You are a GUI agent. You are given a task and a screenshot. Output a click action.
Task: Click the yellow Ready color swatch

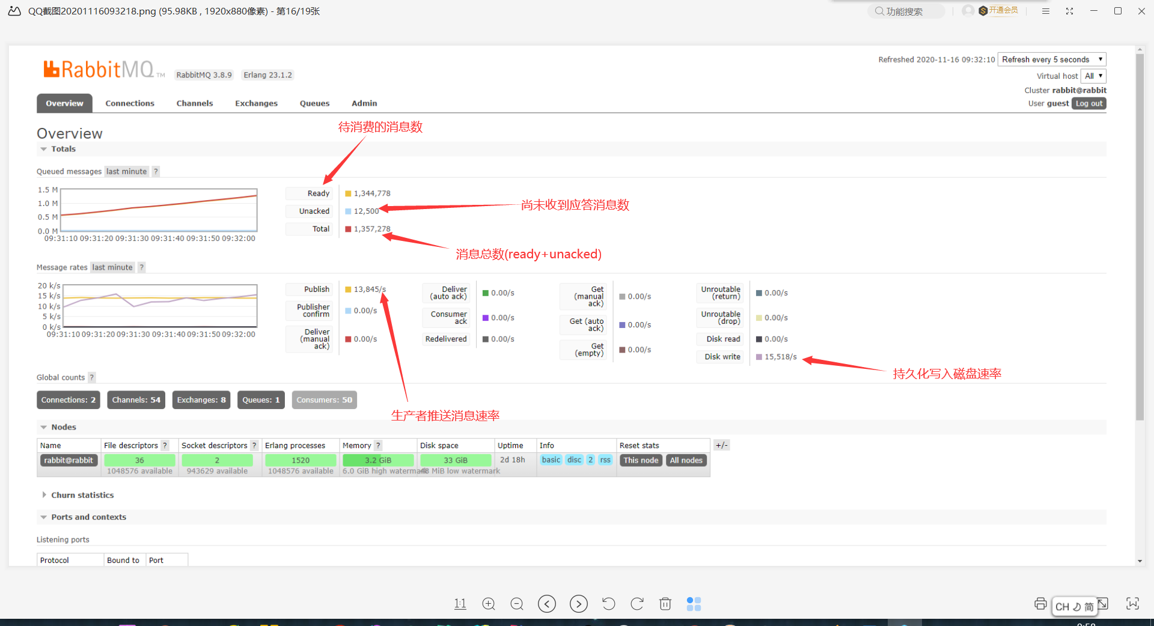coord(348,193)
